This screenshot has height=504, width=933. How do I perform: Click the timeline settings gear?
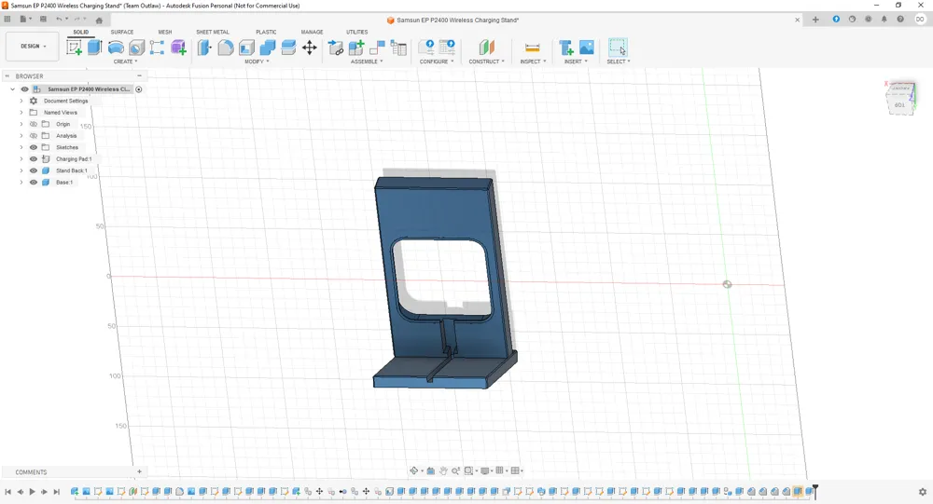[x=923, y=492]
